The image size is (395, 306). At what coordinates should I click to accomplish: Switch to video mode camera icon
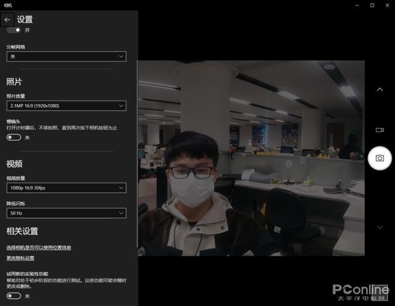[380, 130]
